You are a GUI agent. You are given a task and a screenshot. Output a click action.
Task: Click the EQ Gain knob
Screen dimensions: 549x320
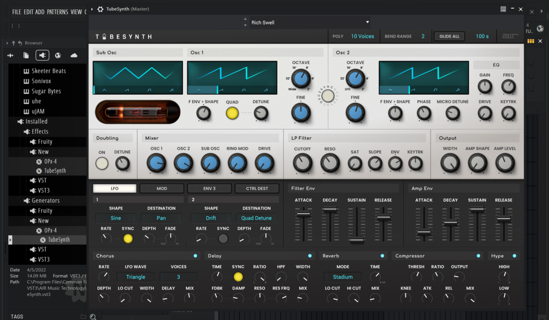point(485,86)
